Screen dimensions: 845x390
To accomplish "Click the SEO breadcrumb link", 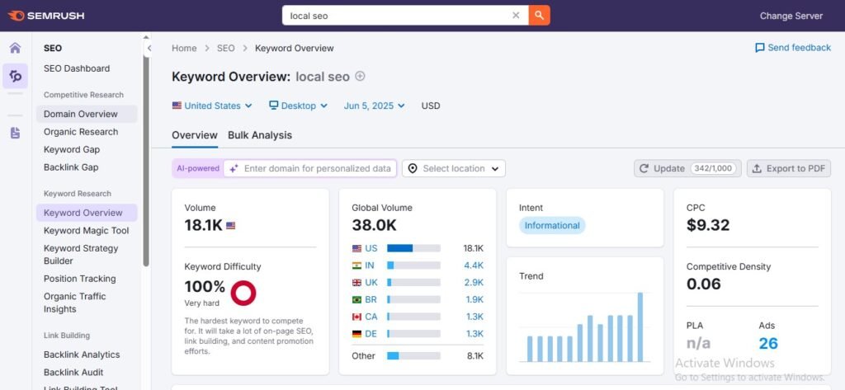I will pyautogui.click(x=226, y=49).
